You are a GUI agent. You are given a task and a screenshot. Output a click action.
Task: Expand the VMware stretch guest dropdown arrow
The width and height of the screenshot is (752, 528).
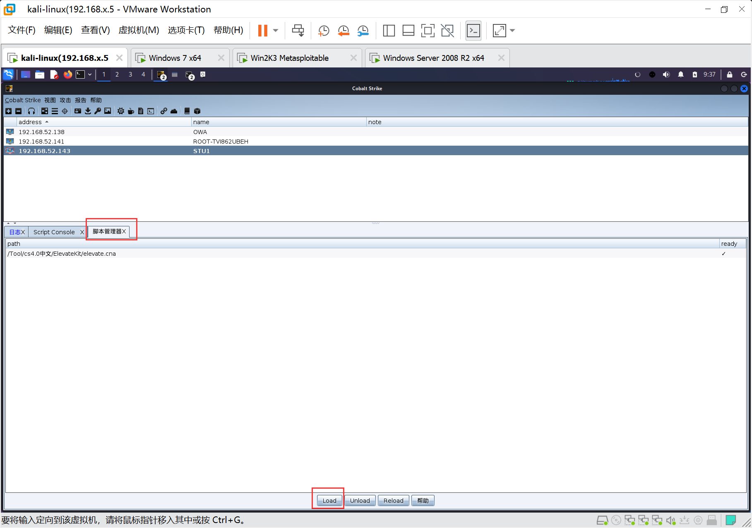point(512,30)
